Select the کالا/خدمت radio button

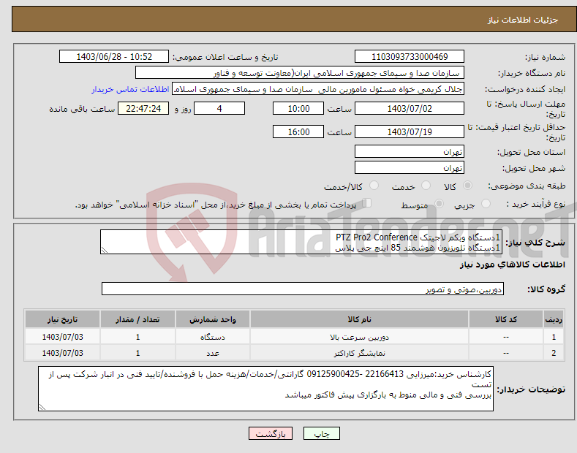374,186
